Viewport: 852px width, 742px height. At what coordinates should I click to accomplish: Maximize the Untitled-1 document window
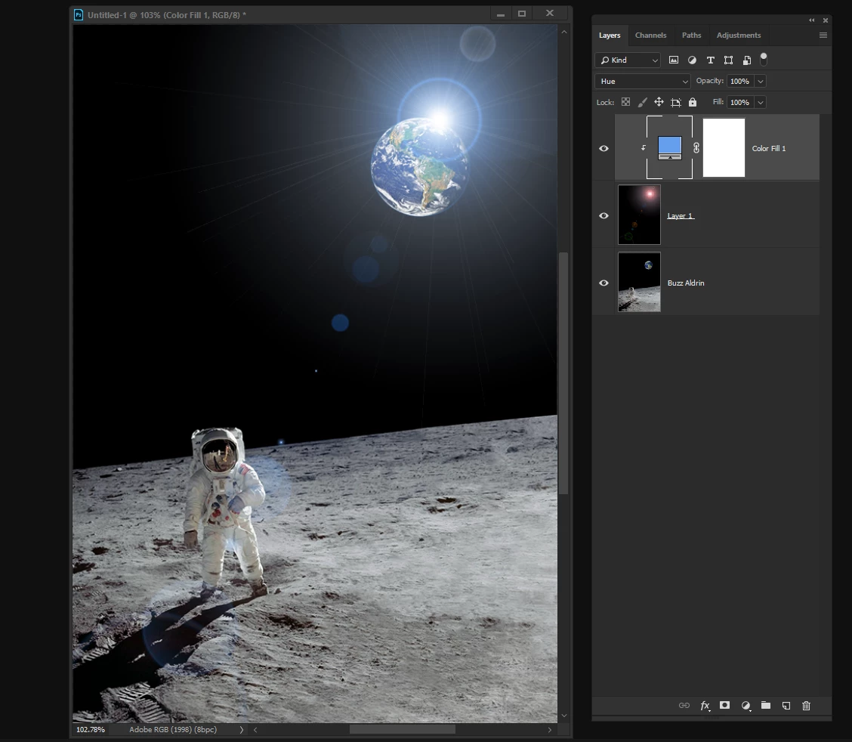tap(522, 14)
